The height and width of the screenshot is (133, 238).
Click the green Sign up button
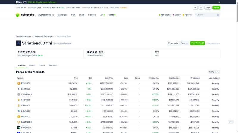(216, 8)
